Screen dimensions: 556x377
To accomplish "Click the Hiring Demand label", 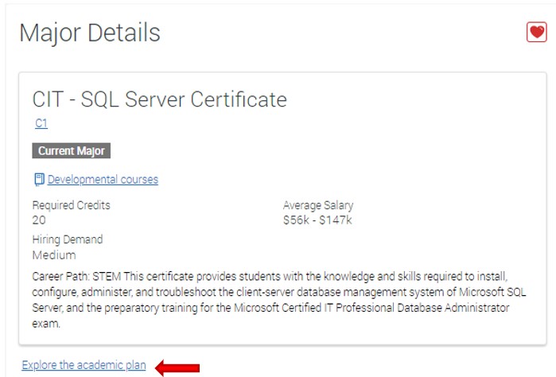I will click(68, 239).
